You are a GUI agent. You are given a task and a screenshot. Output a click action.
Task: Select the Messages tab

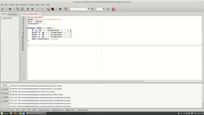pyautogui.click(x=5, y=93)
